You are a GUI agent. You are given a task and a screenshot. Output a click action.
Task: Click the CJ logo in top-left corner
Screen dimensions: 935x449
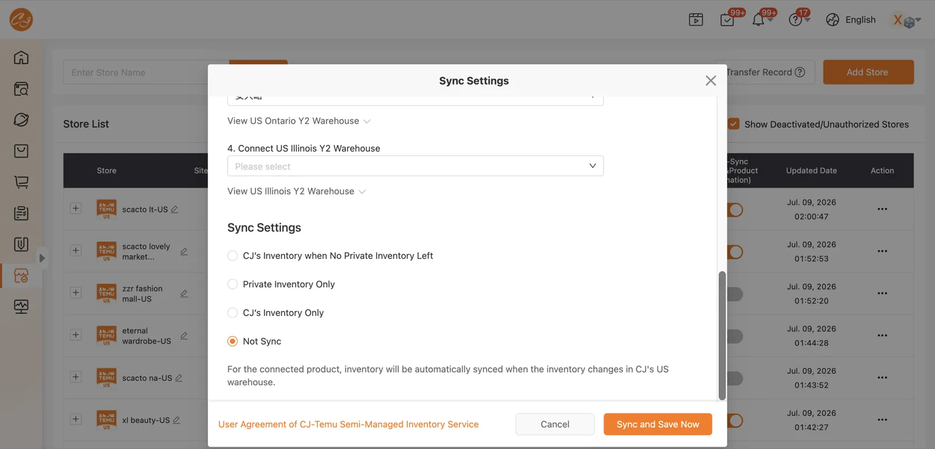point(21,20)
